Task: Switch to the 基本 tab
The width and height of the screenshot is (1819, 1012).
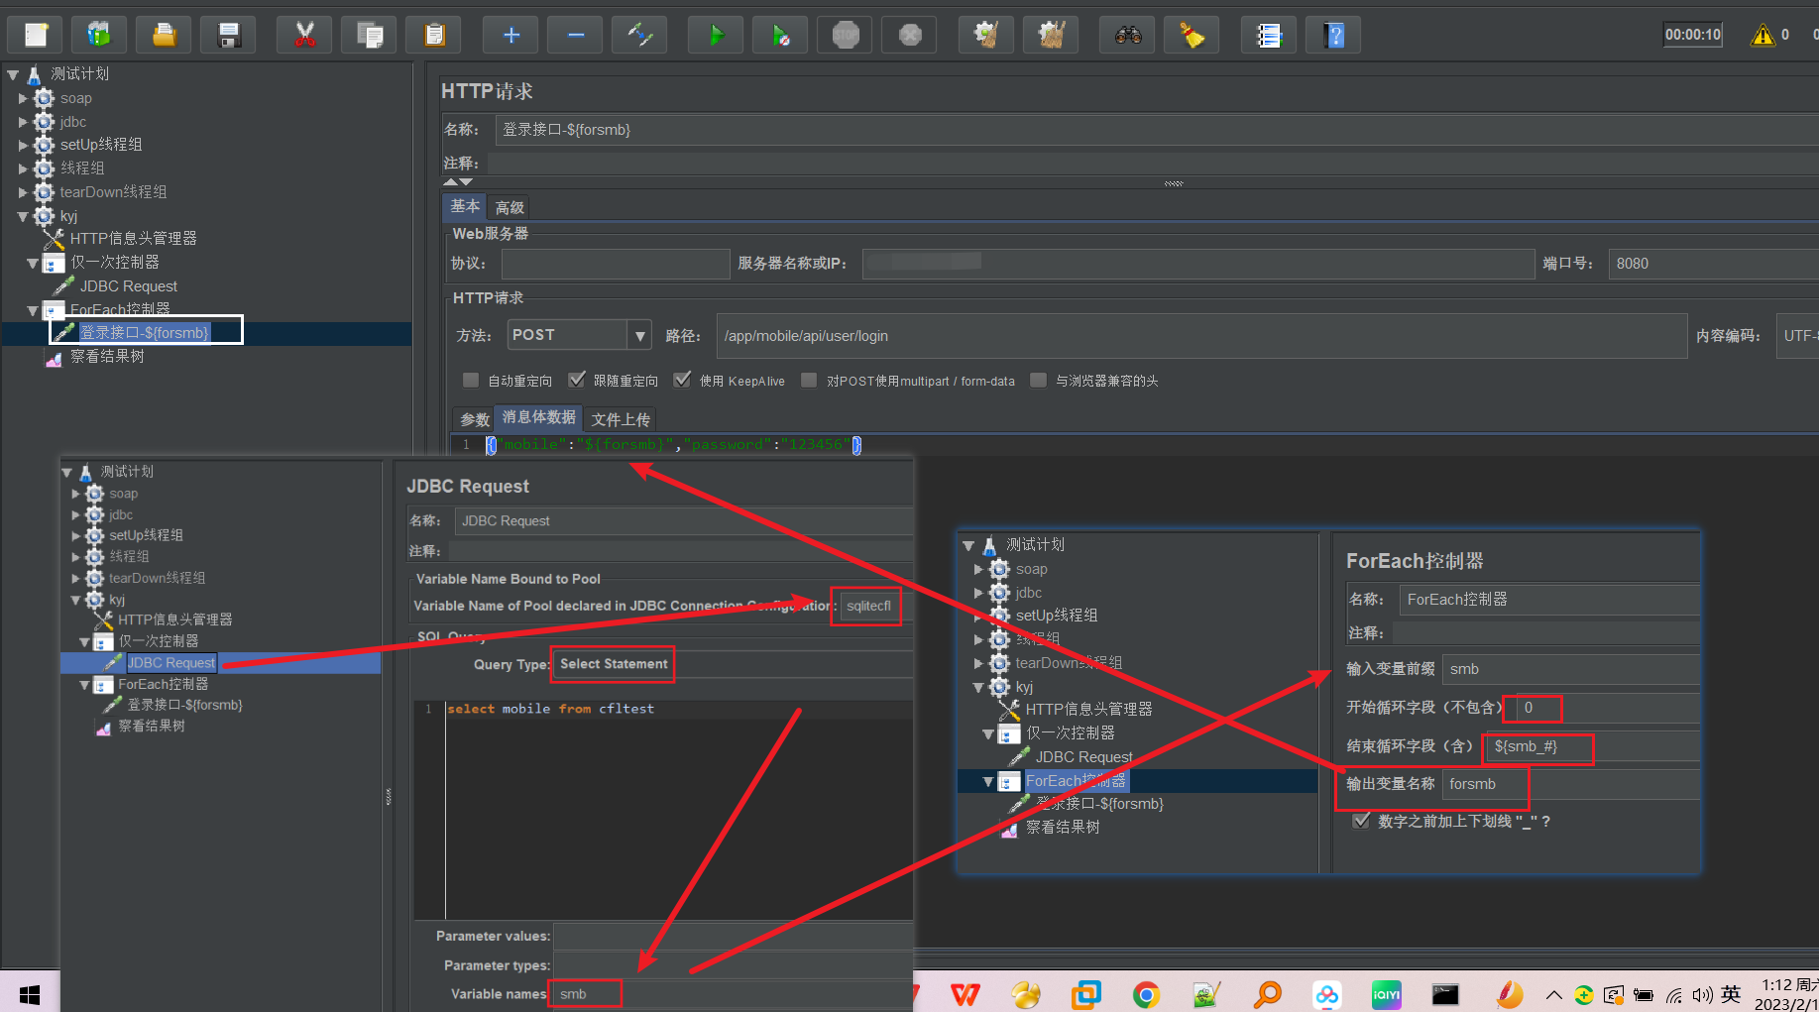Action: [x=465, y=206]
